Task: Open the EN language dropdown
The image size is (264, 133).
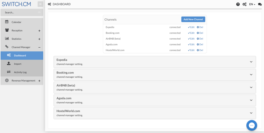Action: click(252, 4)
